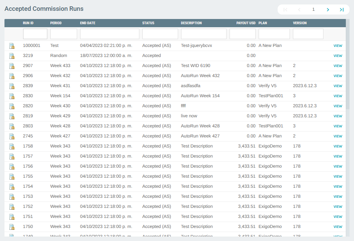
Task: Jump to the last page of results
Action: pos(342,9)
